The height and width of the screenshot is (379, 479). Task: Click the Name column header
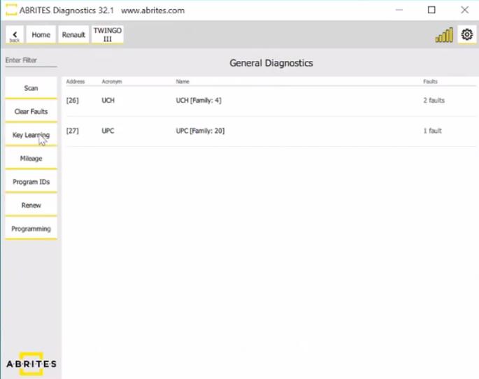[x=183, y=82]
